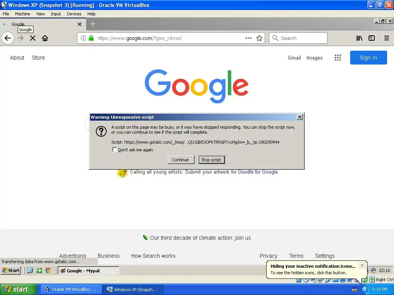Open the VirtualBox Devices menu

click(74, 14)
